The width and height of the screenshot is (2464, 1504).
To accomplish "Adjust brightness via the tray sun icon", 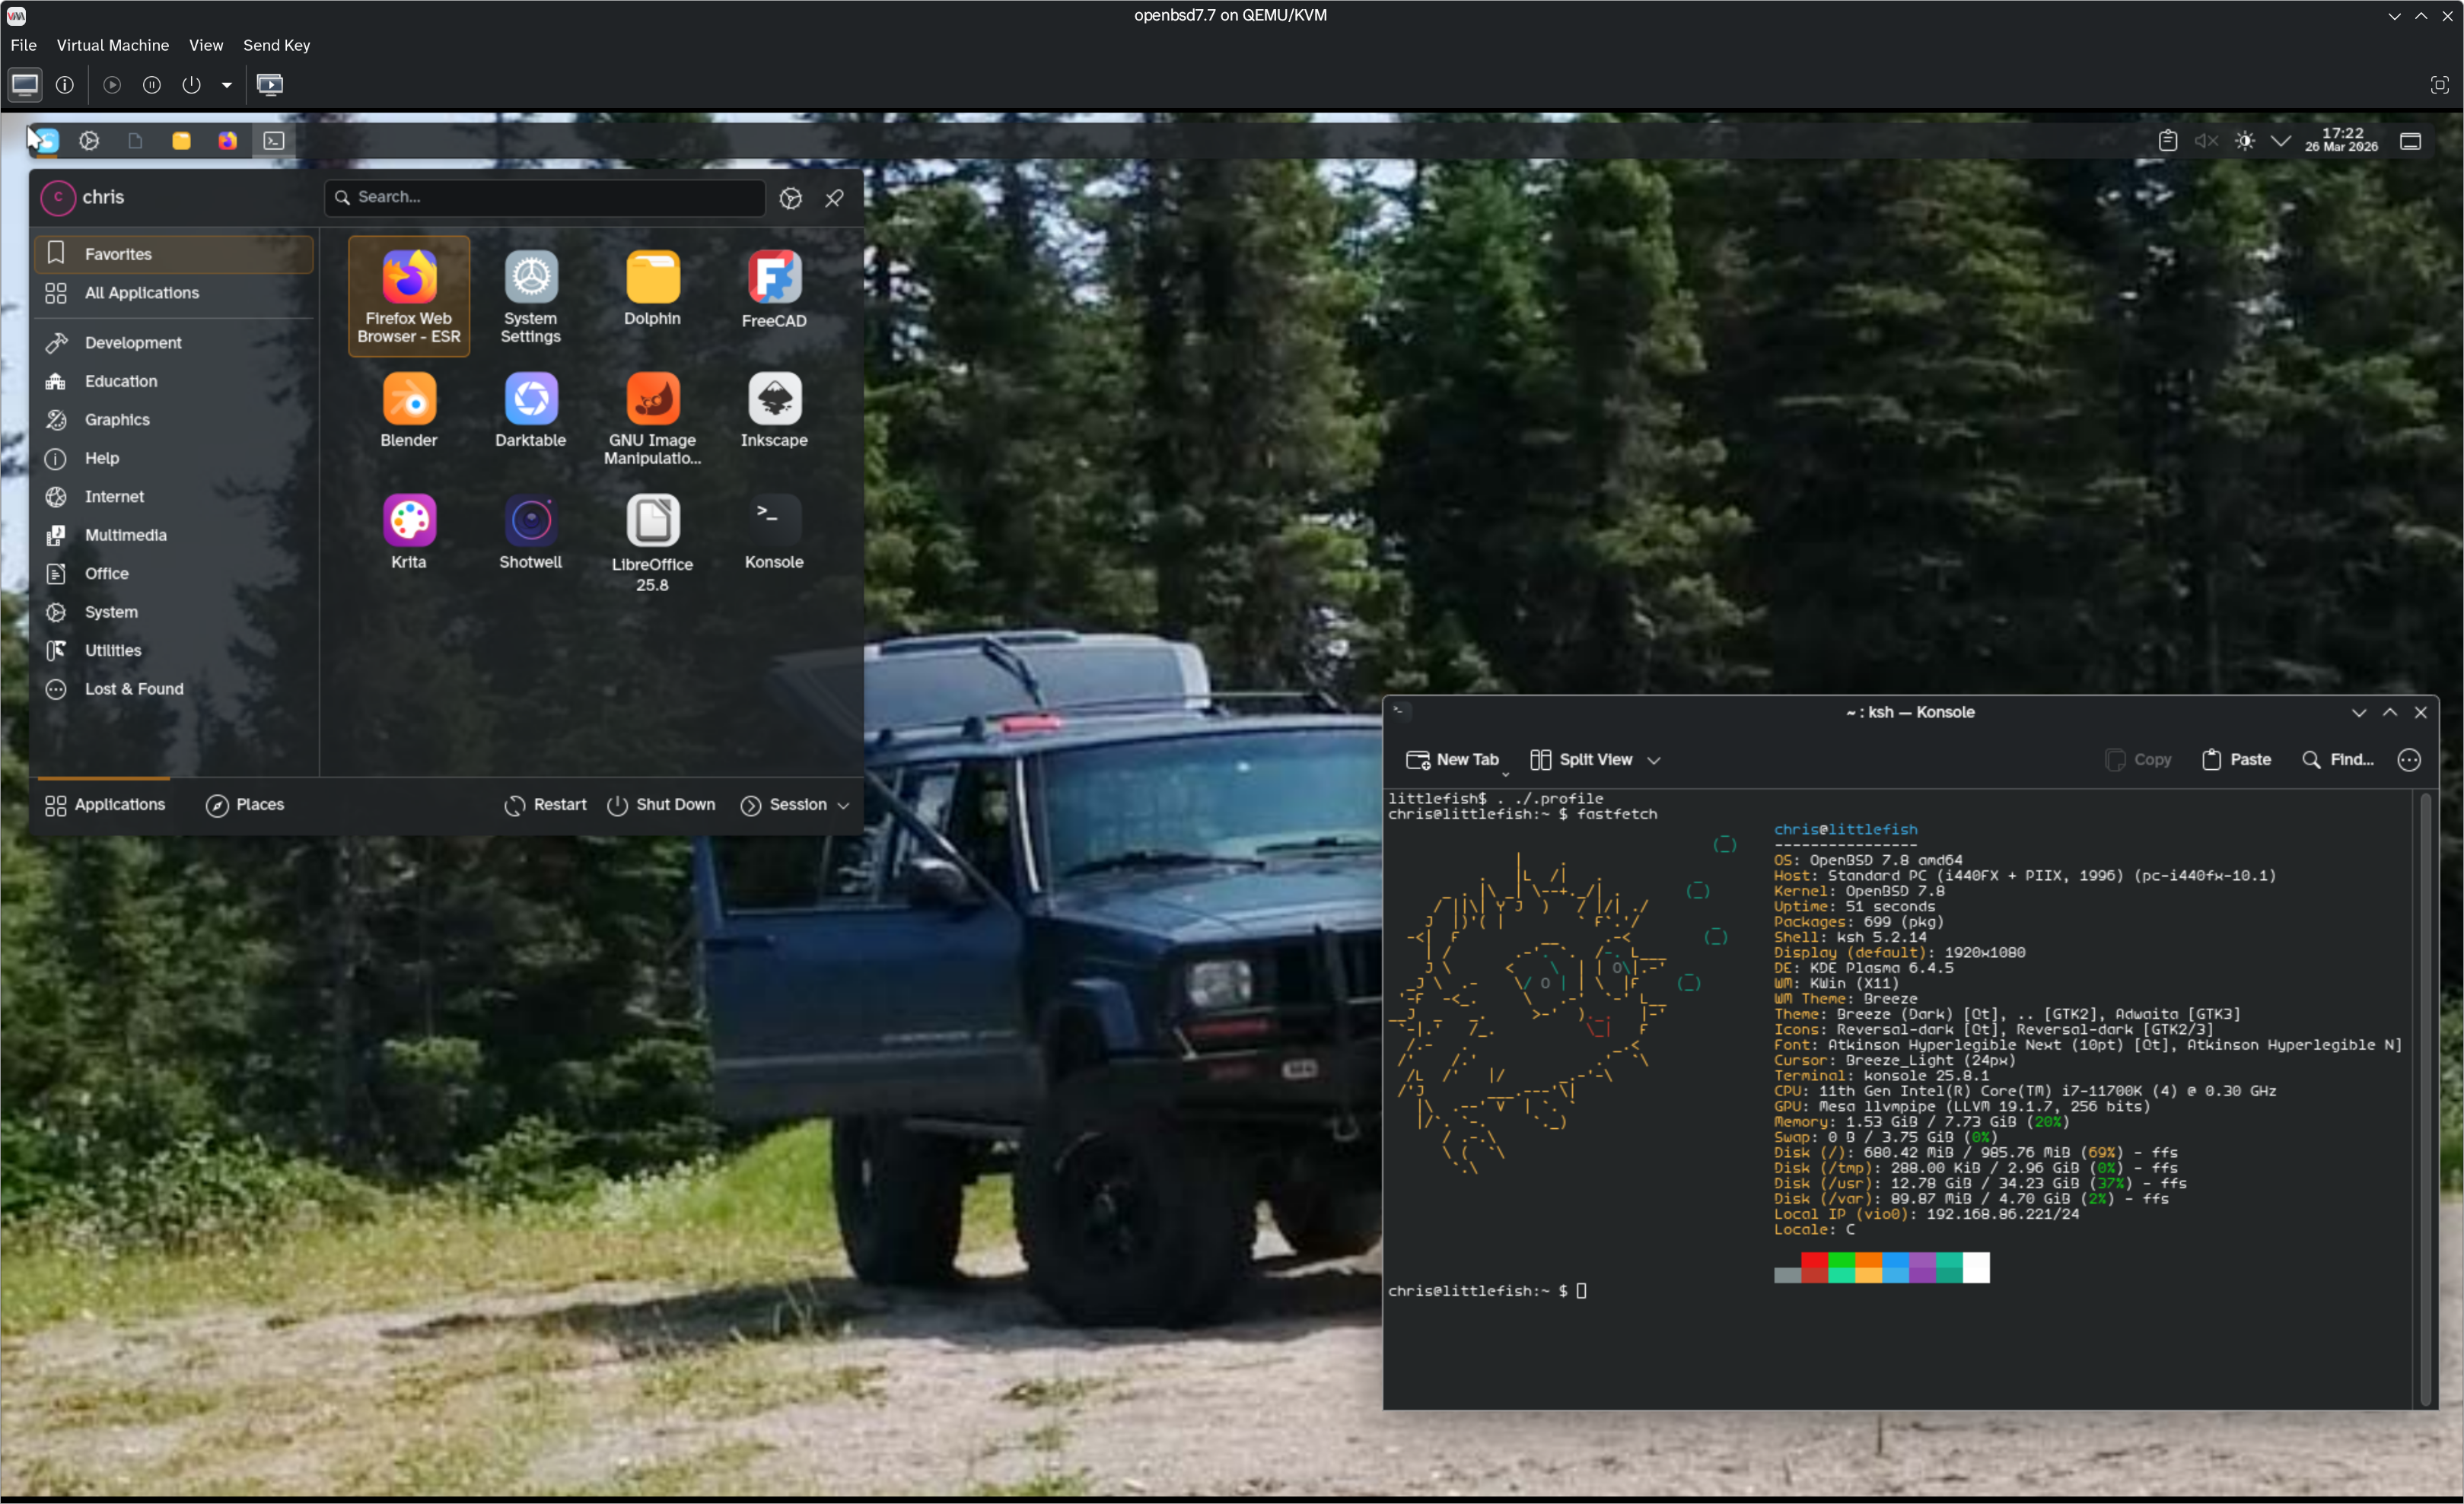I will pos(2245,141).
